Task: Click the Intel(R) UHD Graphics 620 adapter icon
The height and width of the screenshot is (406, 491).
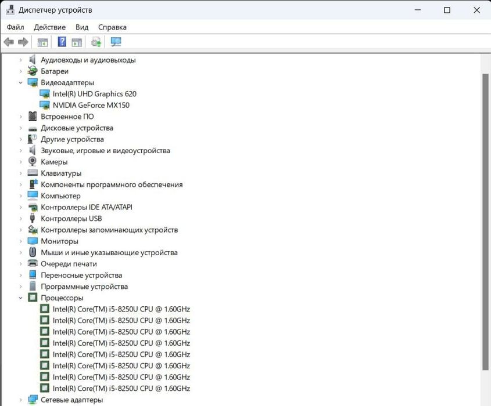Action: pos(45,93)
